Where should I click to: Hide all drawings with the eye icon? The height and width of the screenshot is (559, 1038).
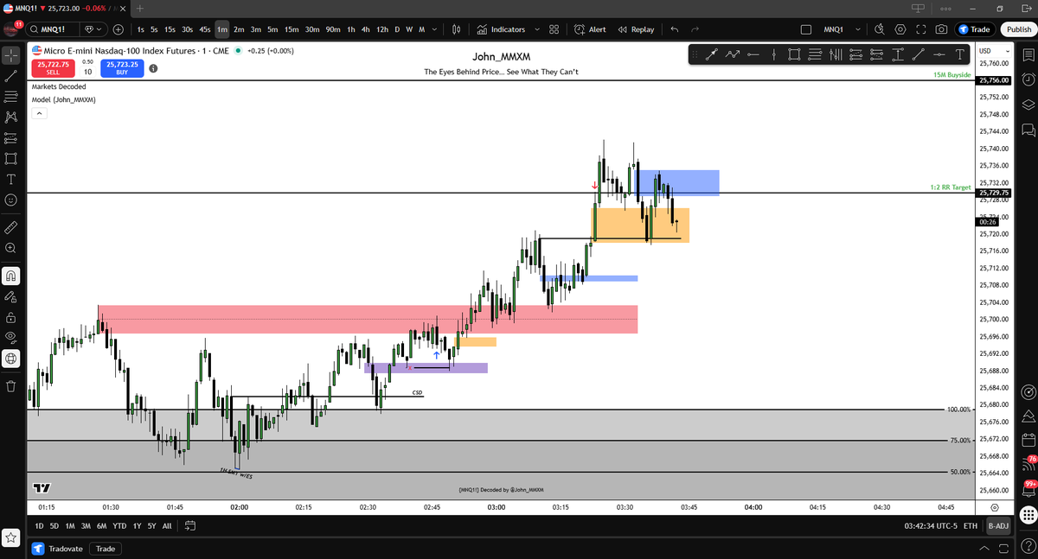pos(11,337)
